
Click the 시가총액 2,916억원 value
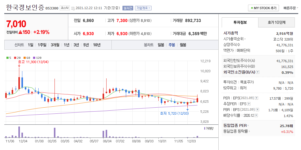pos(284,34)
